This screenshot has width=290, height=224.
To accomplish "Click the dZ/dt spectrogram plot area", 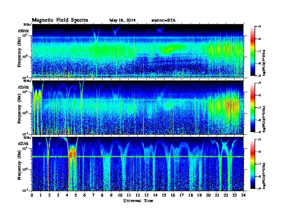I will coord(138,164).
